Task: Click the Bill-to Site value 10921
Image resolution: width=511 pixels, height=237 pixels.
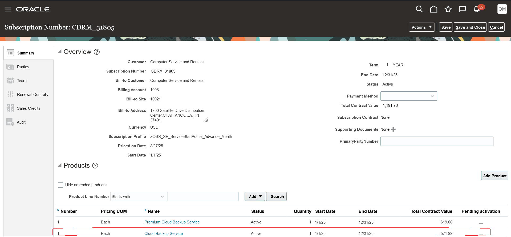Action: tap(156, 99)
